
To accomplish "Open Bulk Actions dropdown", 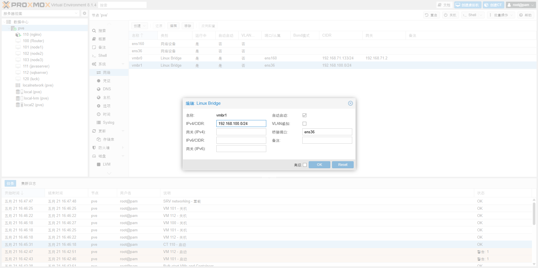I will coord(501,15).
